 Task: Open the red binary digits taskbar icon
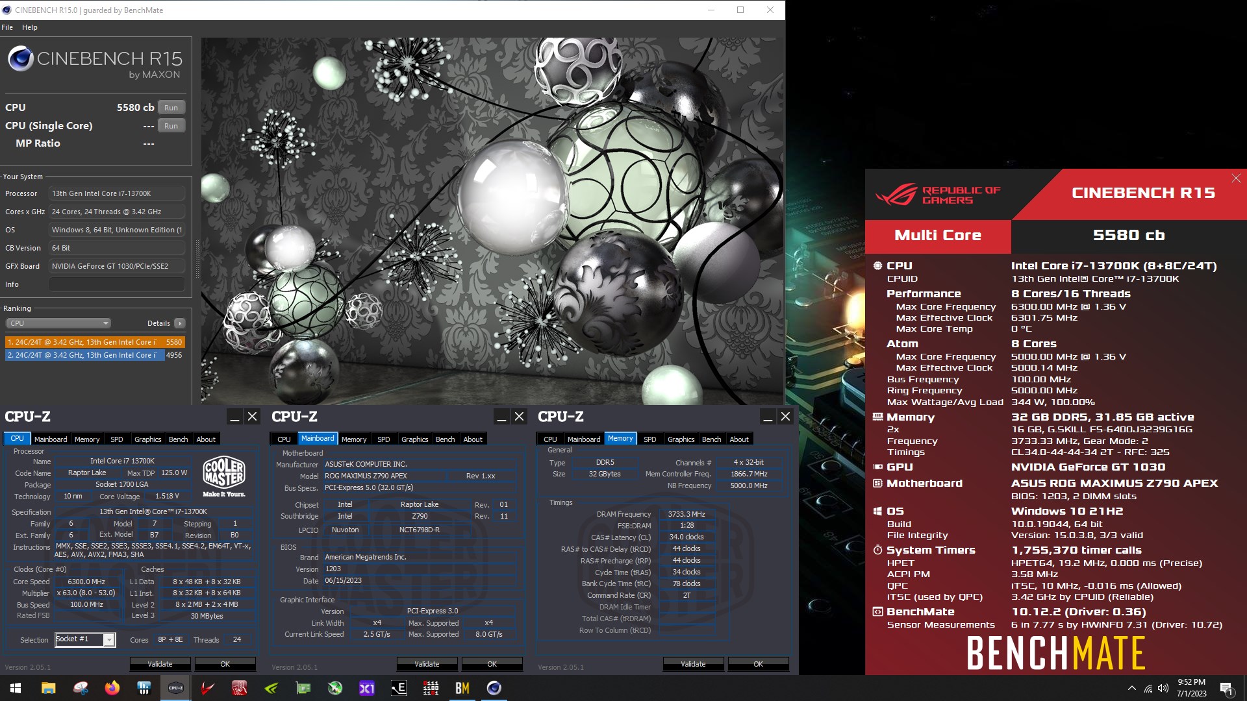430,688
